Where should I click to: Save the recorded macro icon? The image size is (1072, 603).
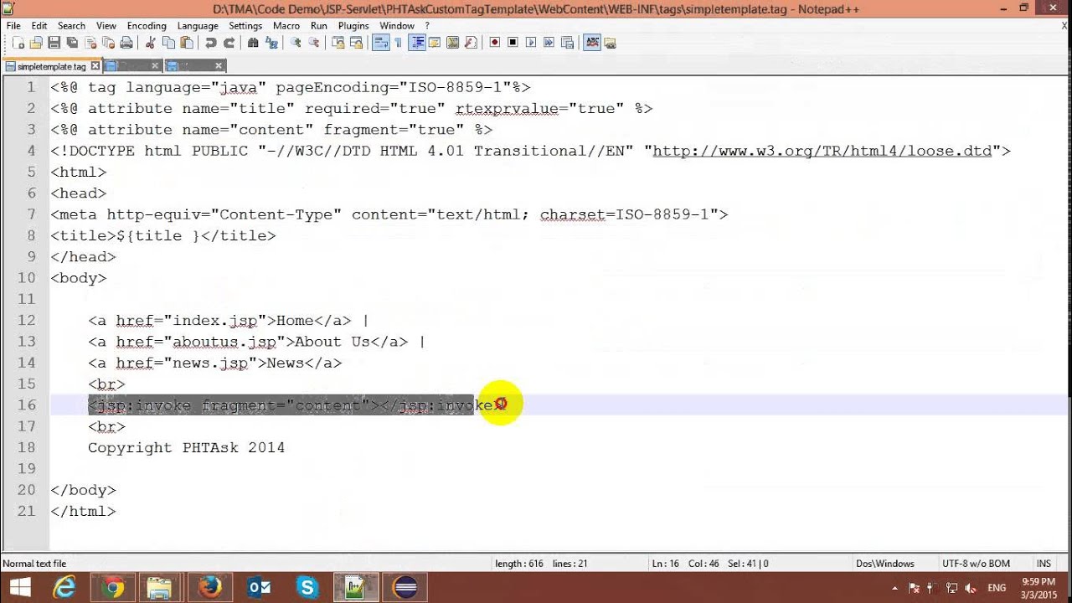567,43
